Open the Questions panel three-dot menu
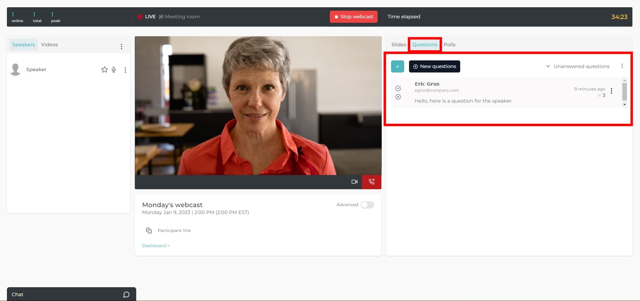Image resolution: width=640 pixels, height=301 pixels. (622, 66)
